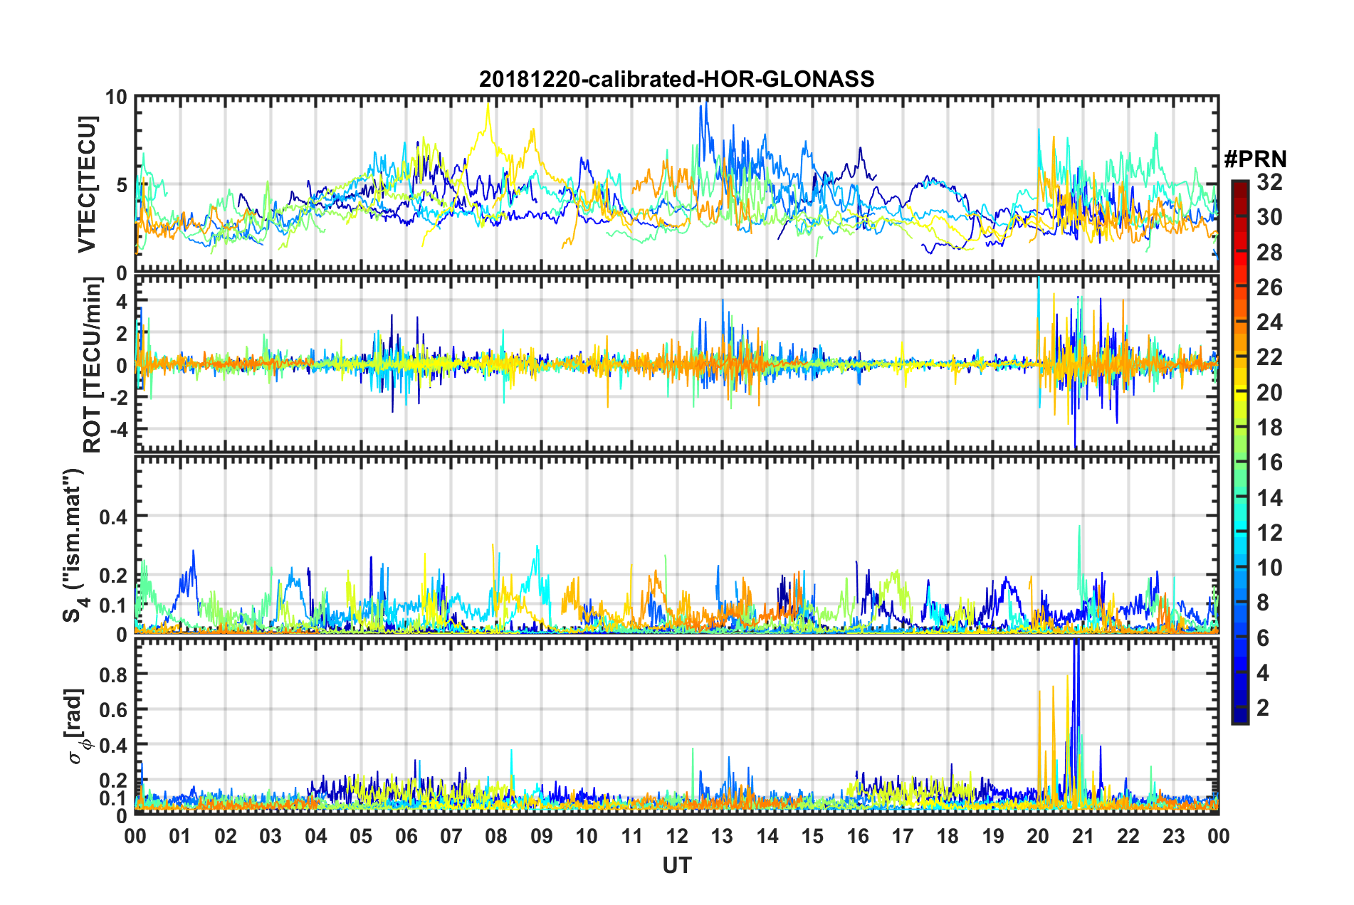Click the "8" label on the PRN colorbar
1354x905 pixels.
[1263, 603]
